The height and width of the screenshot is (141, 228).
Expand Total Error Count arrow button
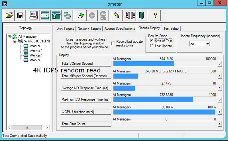point(219,124)
